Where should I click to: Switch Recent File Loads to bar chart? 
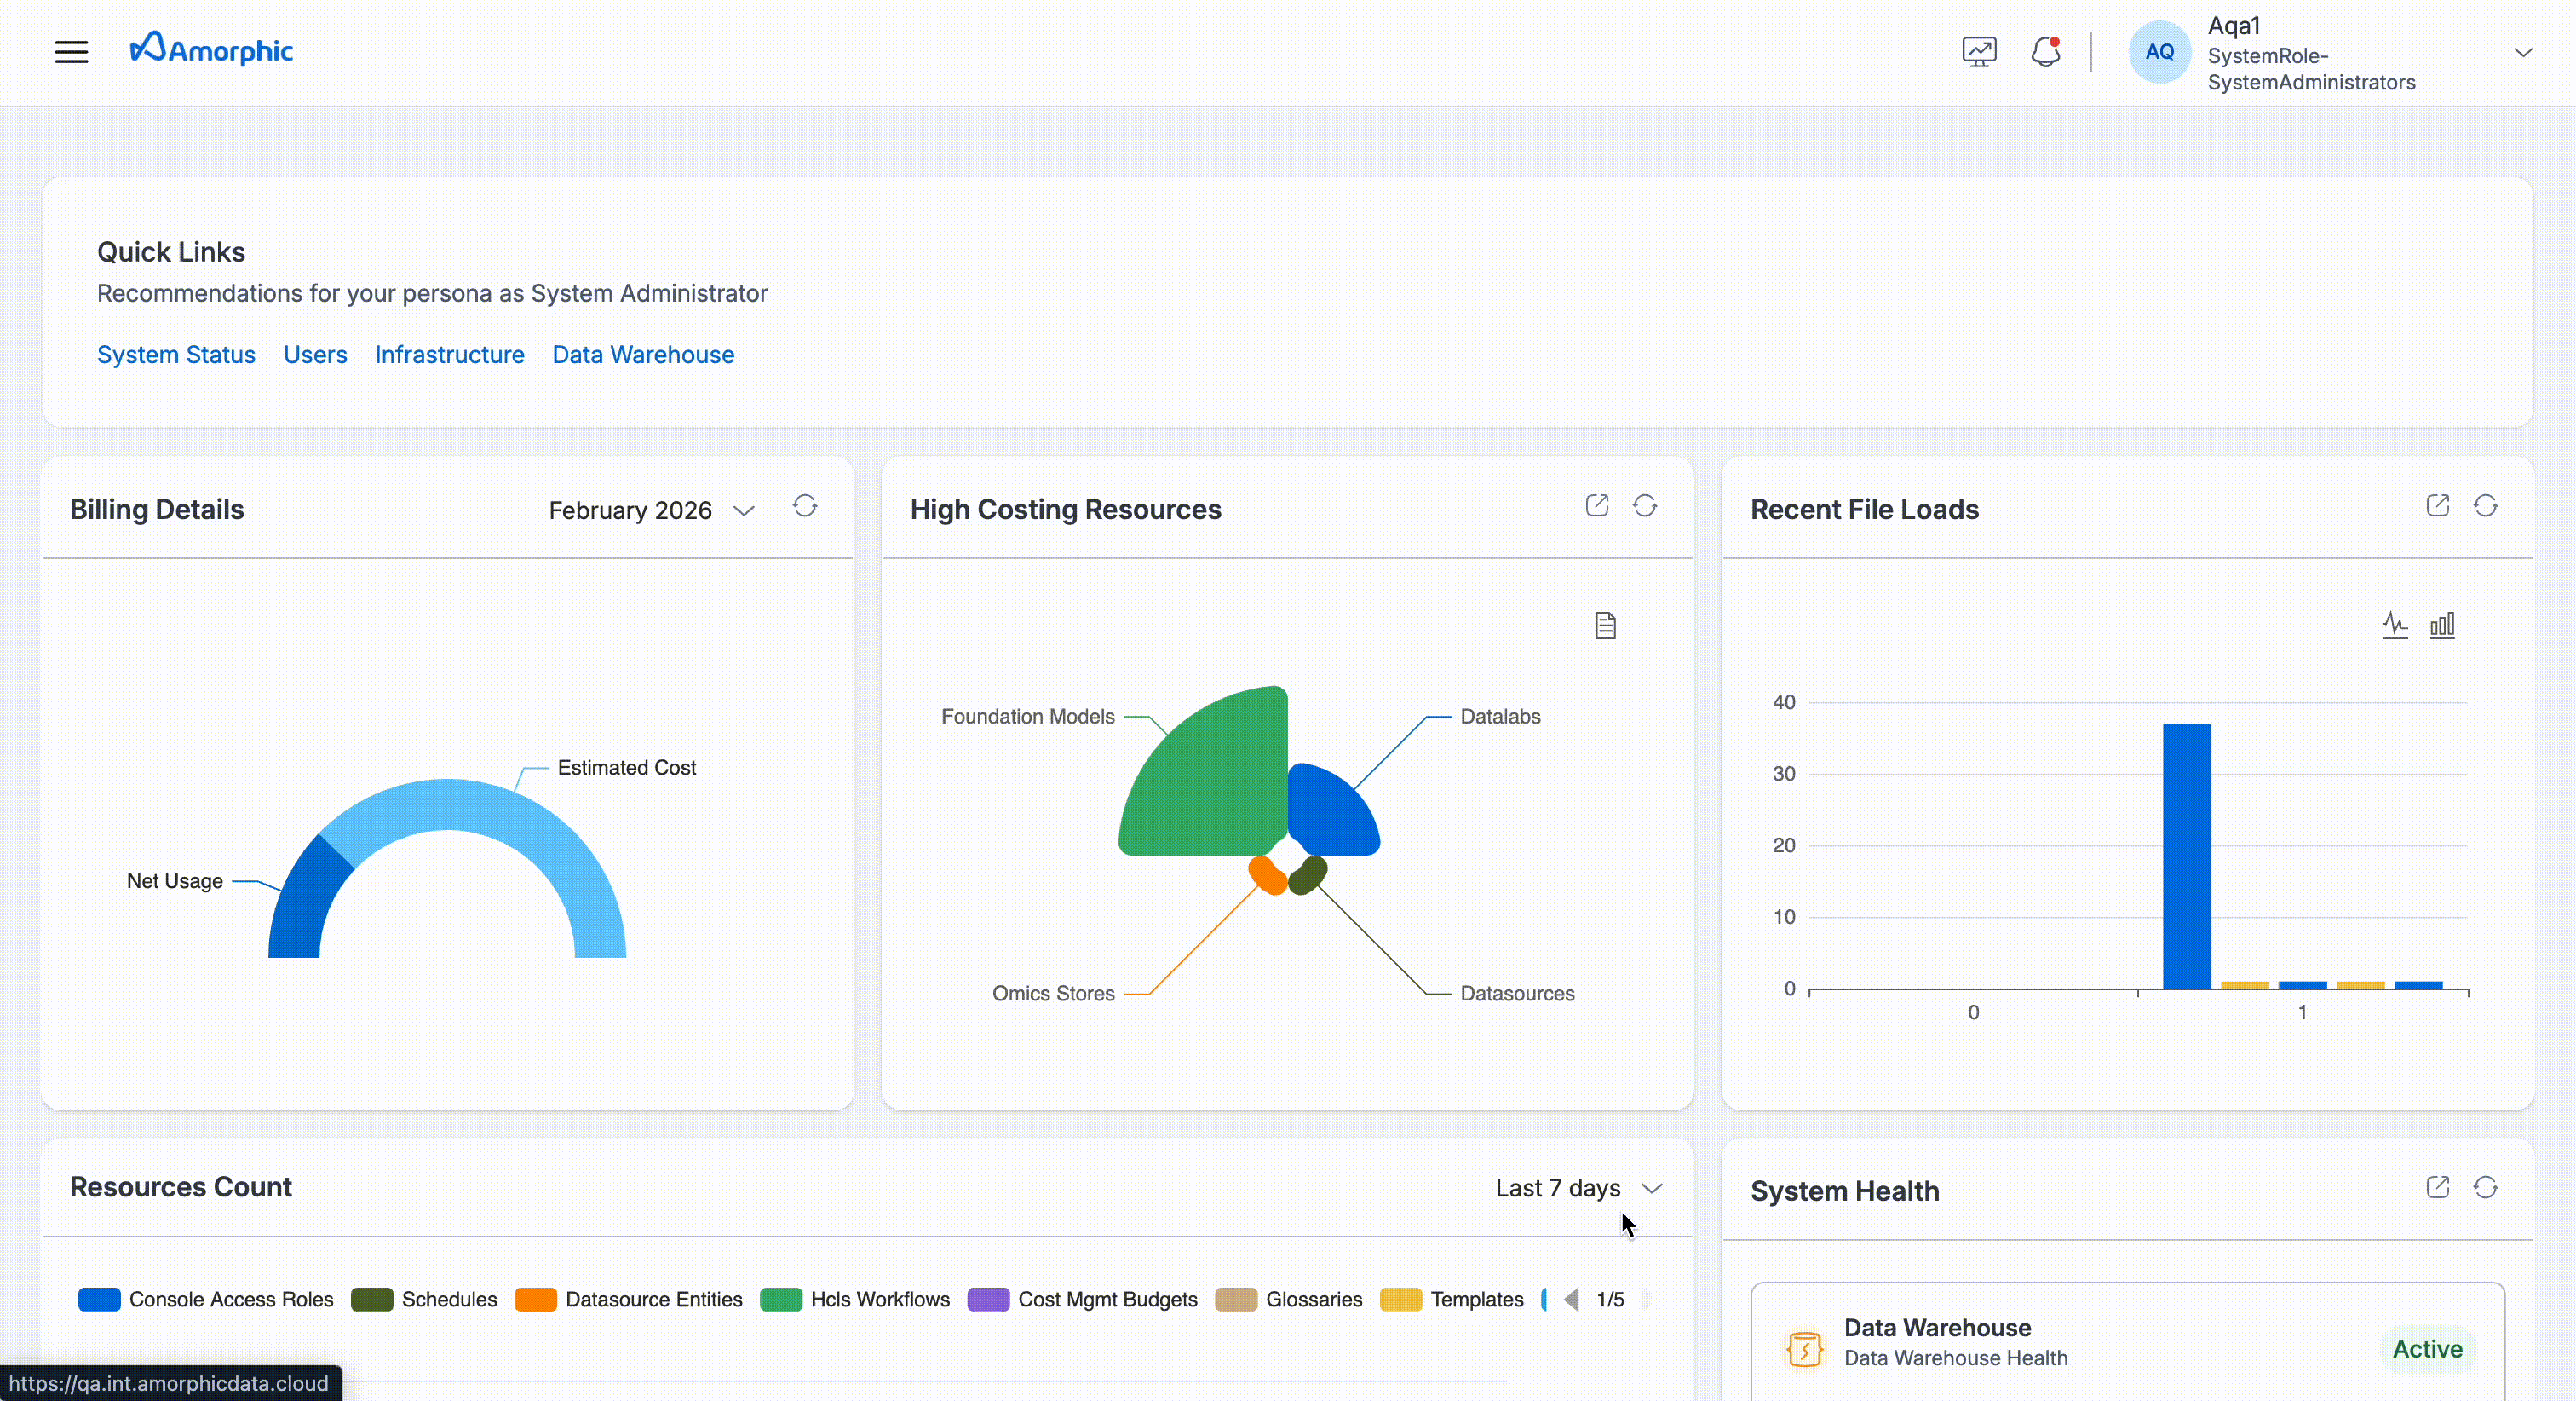click(x=2442, y=626)
